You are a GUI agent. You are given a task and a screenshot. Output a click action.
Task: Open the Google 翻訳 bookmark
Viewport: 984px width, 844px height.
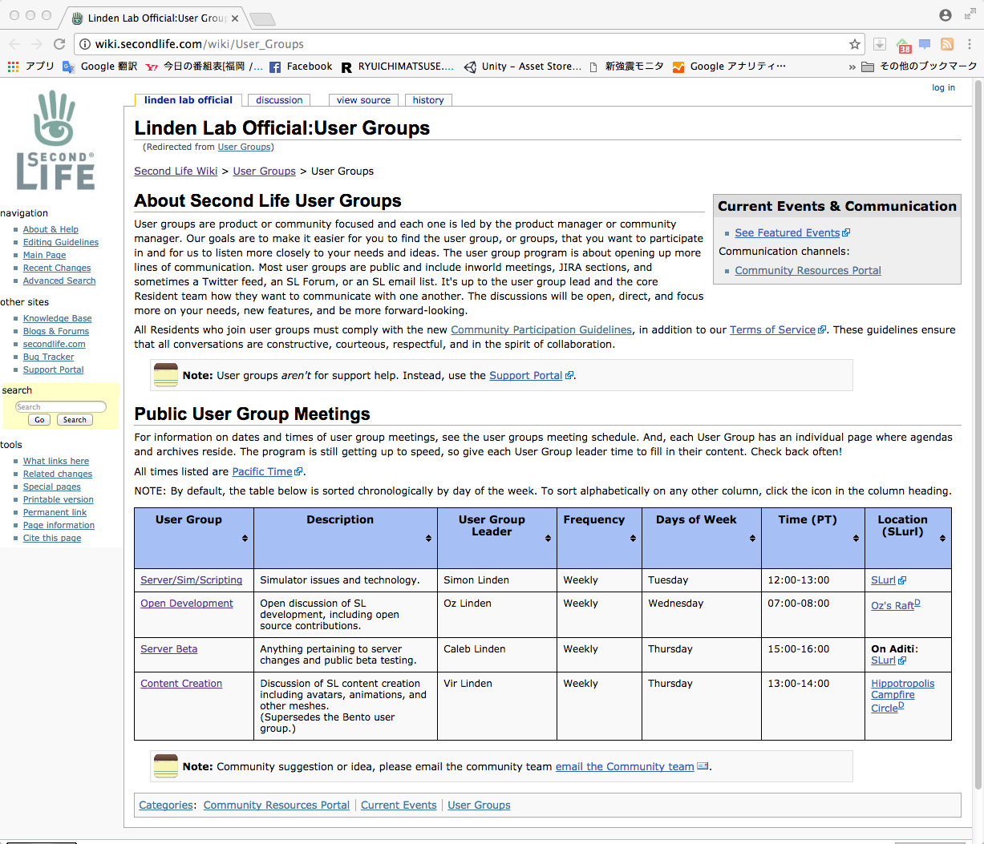[99, 67]
